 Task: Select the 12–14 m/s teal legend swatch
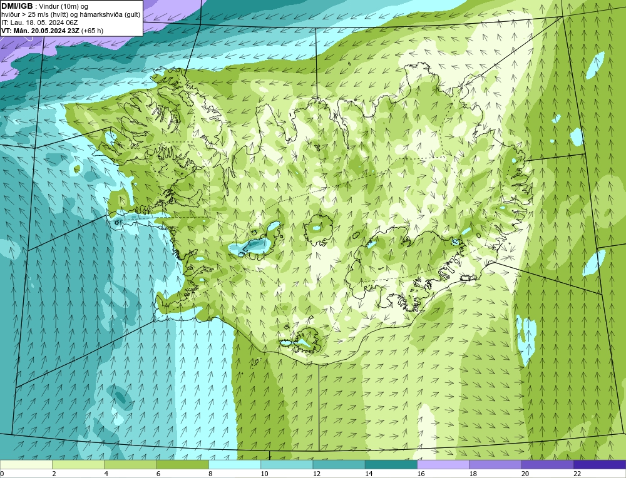339,464
